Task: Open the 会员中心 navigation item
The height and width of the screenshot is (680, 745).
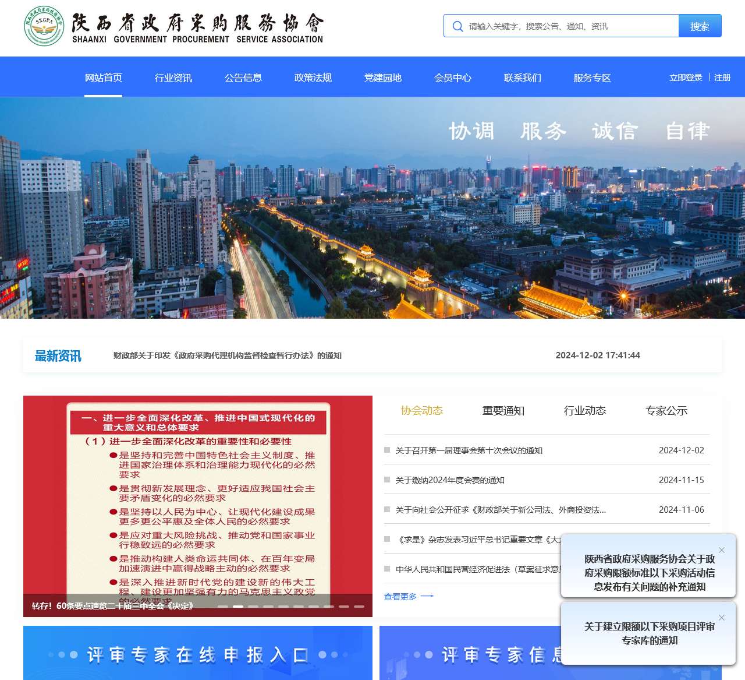Action: coord(453,77)
